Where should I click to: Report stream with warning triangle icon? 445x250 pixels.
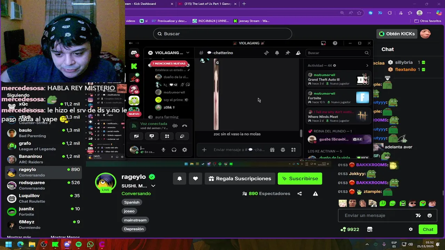(x=315, y=193)
